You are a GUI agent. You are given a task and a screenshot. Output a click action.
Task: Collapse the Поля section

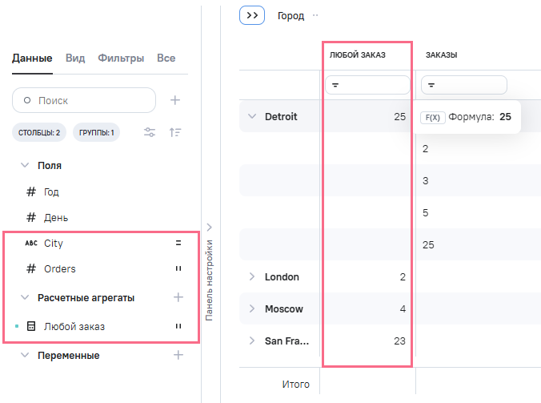pyautogui.click(x=24, y=166)
